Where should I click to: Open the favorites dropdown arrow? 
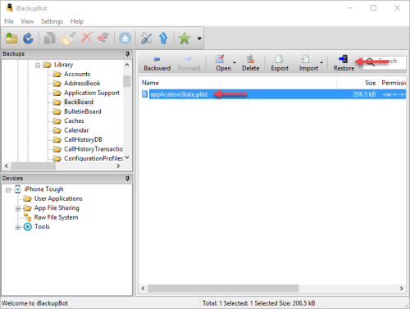point(199,39)
